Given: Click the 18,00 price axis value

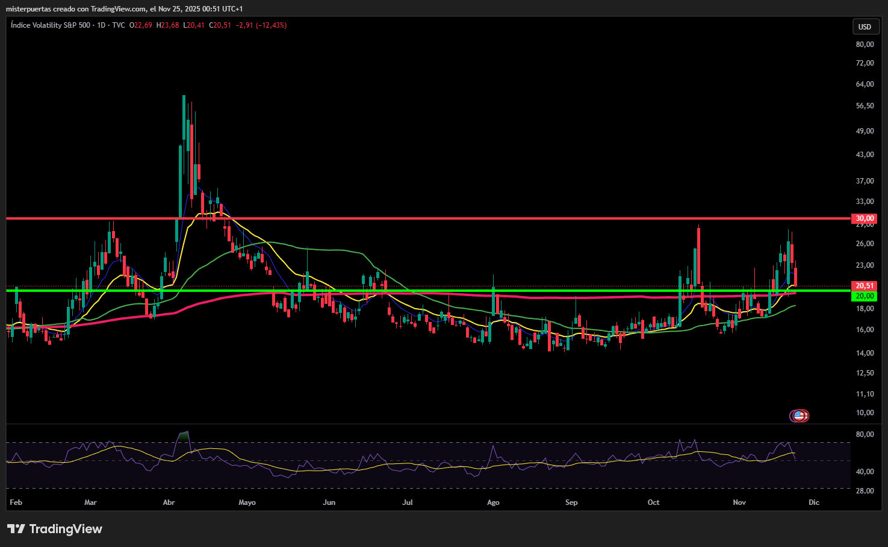Looking at the screenshot, I should pyautogui.click(x=865, y=309).
